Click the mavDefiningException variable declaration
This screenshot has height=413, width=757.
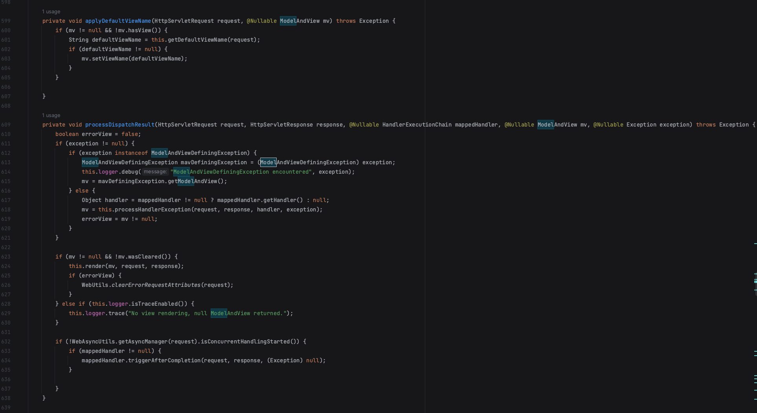click(x=214, y=162)
